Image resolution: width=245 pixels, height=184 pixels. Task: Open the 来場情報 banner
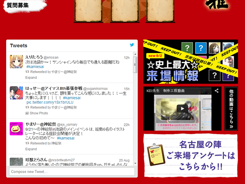[x=191, y=62]
